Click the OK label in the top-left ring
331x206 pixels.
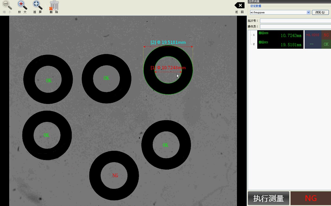pyautogui.click(x=49, y=81)
